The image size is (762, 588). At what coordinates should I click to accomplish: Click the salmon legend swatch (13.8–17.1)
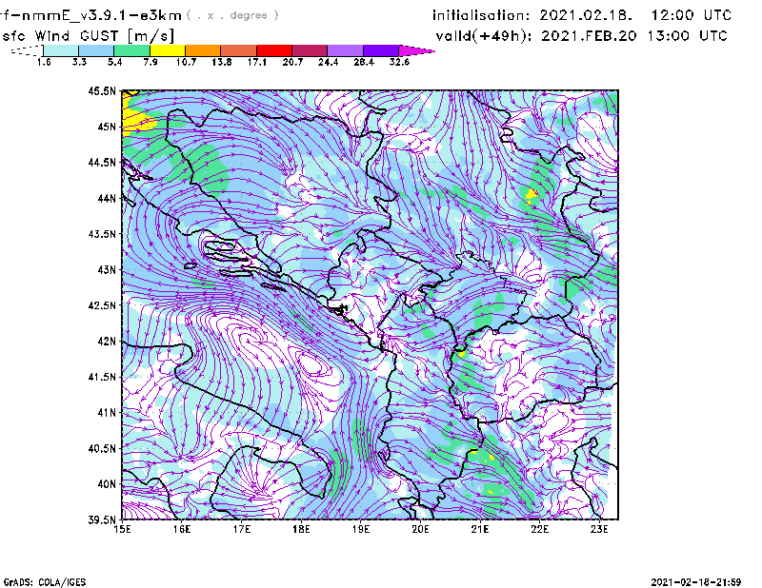[239, 50]
